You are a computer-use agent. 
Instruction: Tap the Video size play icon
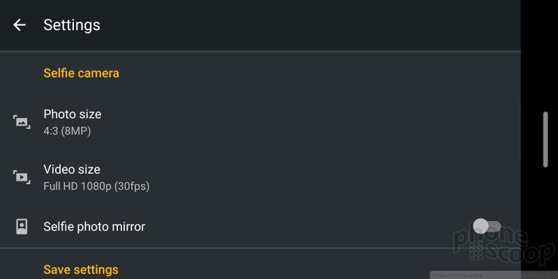[x=22, y=177]
